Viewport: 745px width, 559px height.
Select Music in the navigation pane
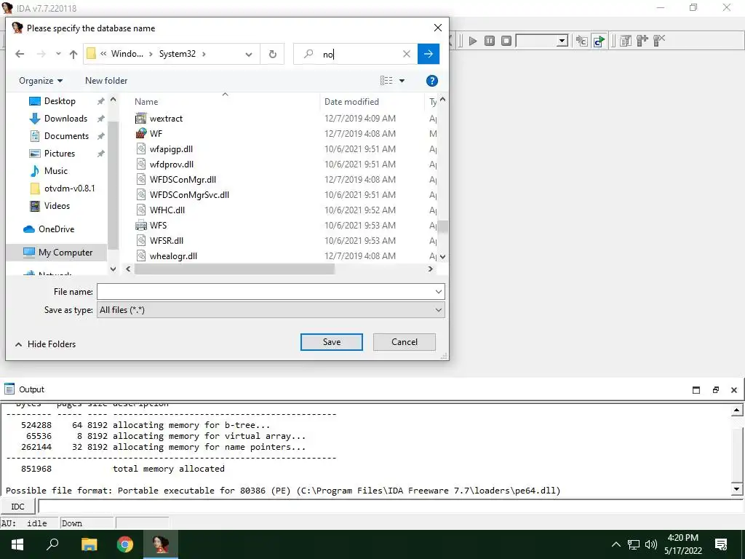coord(55,171)
